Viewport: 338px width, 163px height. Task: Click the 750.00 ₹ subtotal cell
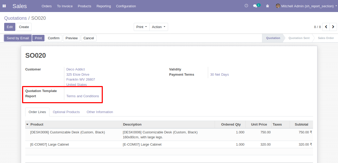pyautogui.click(x=301, y=135)
